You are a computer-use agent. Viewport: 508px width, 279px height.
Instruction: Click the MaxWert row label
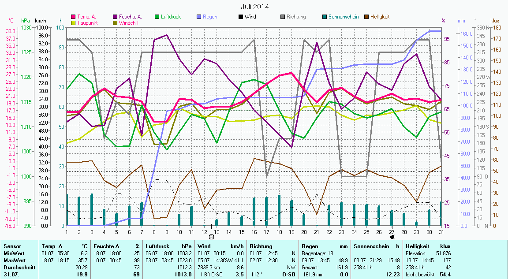[x=14, y=260]
